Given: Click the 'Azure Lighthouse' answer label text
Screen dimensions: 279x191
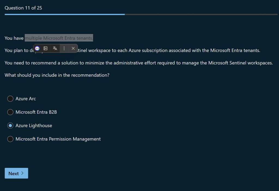Looking at the screenshot, I should (x=34, y=126).
